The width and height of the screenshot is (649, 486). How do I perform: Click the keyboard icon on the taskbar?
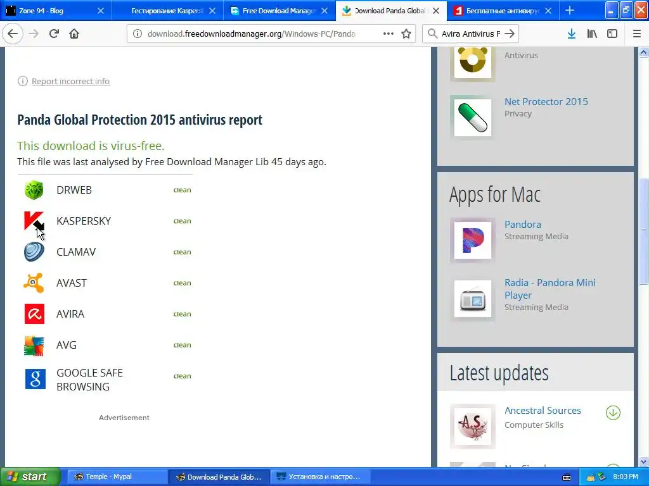[x=567, y=477]
